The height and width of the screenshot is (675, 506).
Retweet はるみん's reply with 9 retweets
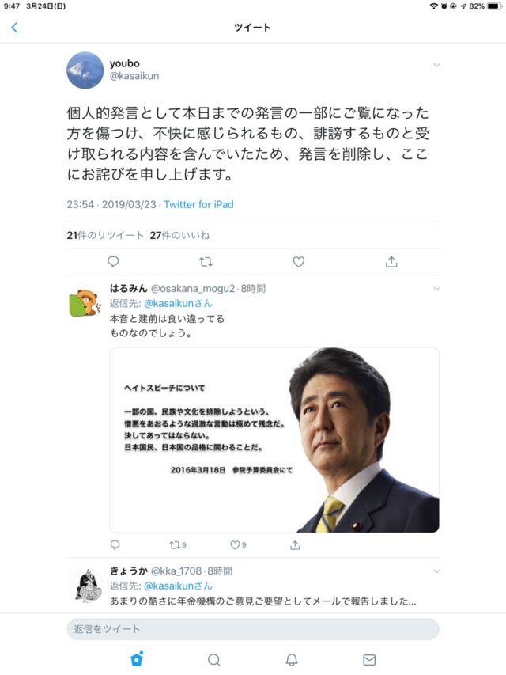coord(178,545)
